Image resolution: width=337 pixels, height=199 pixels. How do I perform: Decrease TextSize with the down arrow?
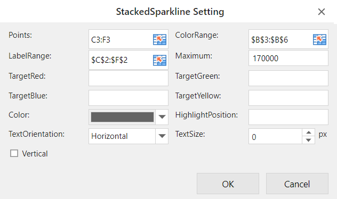(308, 140)
